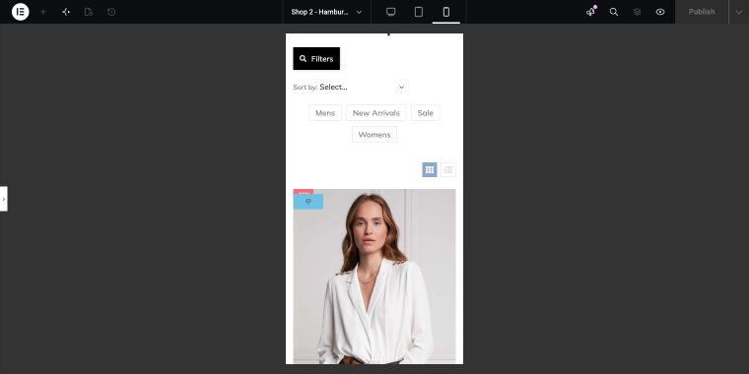This screenshot has width=749, height=374.
Task: Open the Elementor logo menu
Action: point(20,12)
